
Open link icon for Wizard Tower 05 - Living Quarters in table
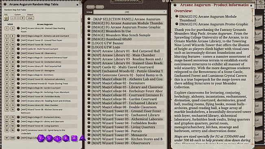point(18,126)
